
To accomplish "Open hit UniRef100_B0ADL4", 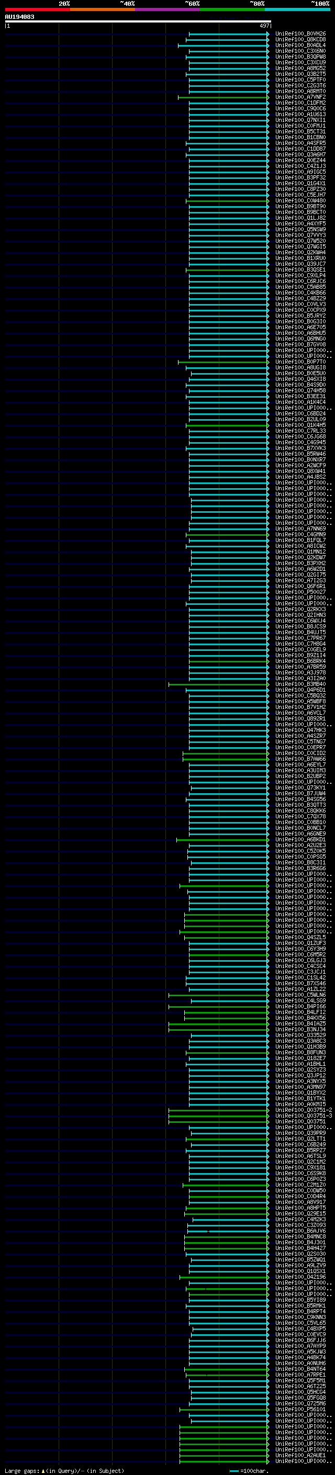I will click(x=300, y=45).
